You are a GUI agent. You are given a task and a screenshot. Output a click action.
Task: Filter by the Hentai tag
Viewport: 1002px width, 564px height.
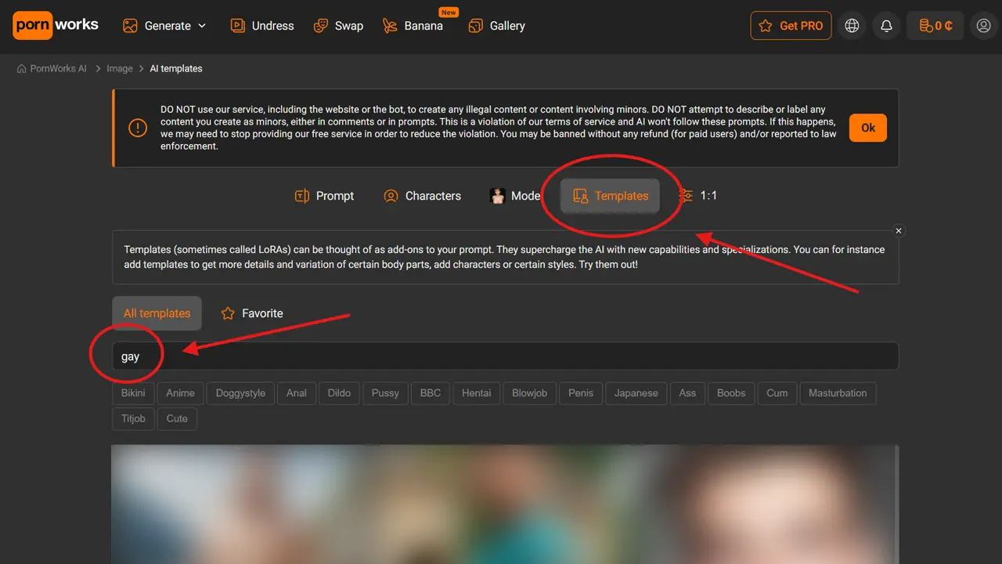pos(477,393)
